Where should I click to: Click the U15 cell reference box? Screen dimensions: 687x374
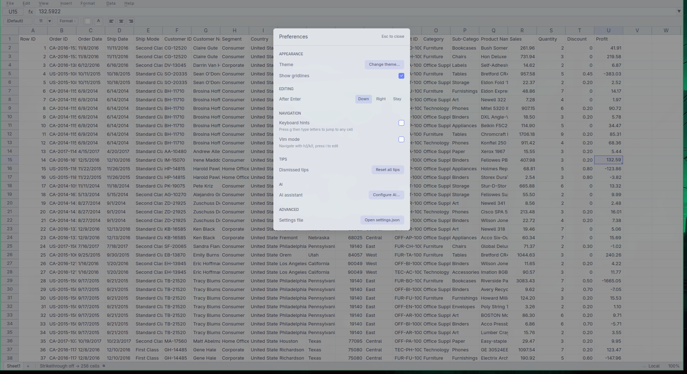(x=13, y=11)
